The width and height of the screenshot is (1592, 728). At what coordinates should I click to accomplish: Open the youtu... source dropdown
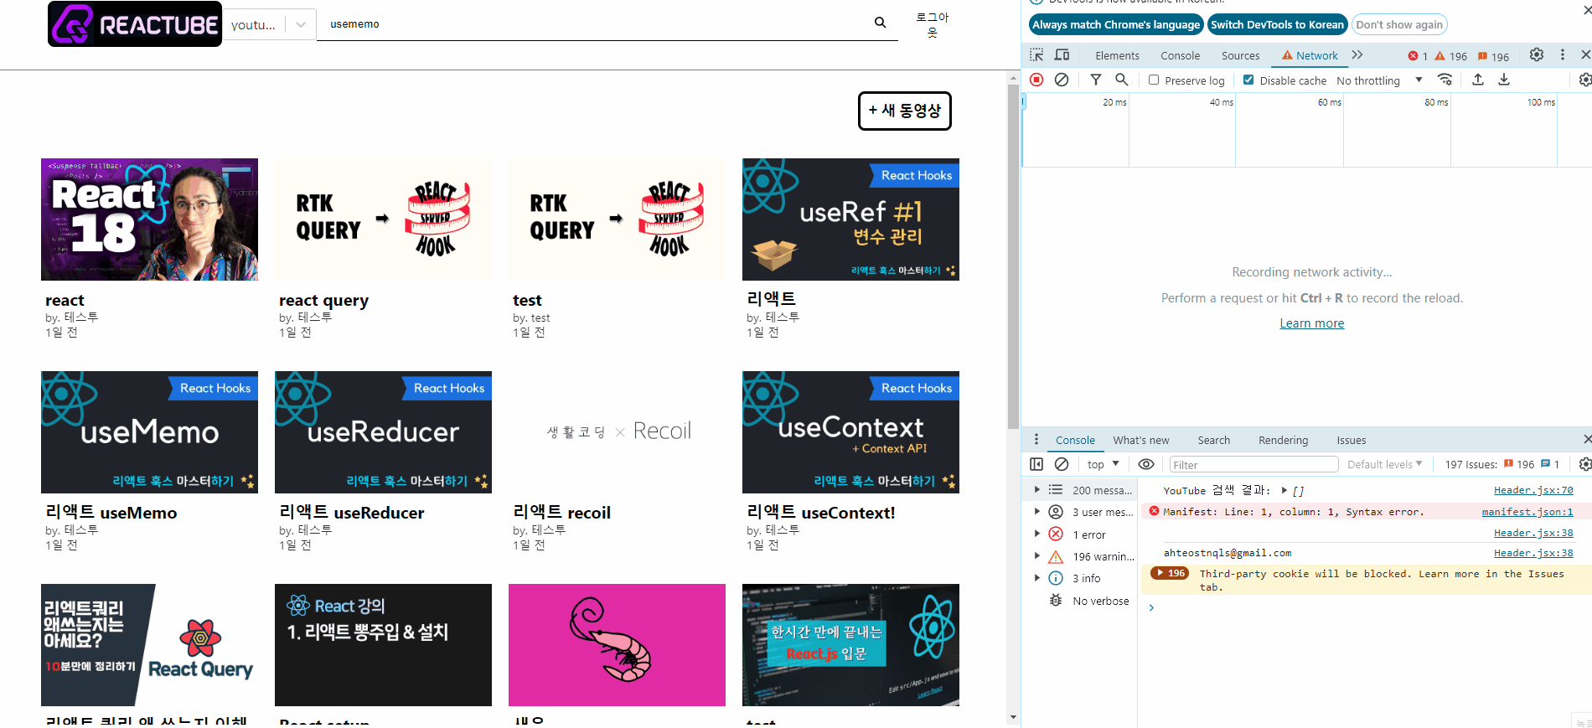click(269, 24)
